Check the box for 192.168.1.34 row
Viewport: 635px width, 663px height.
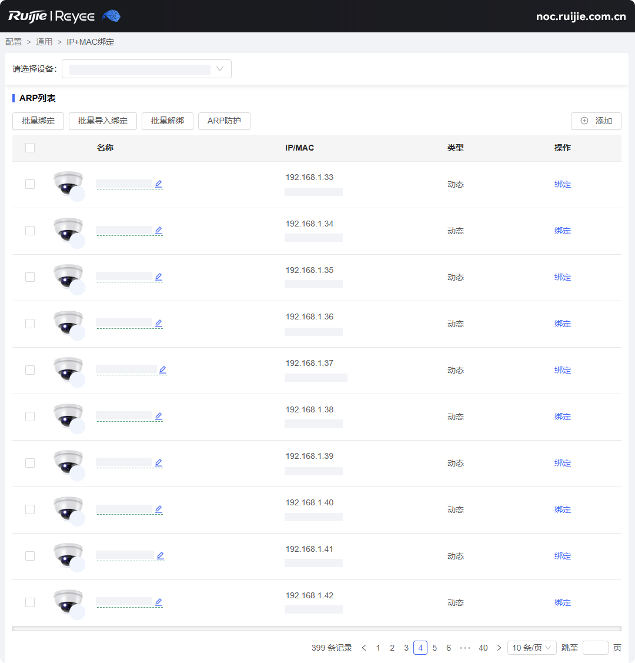click(30, 231)
